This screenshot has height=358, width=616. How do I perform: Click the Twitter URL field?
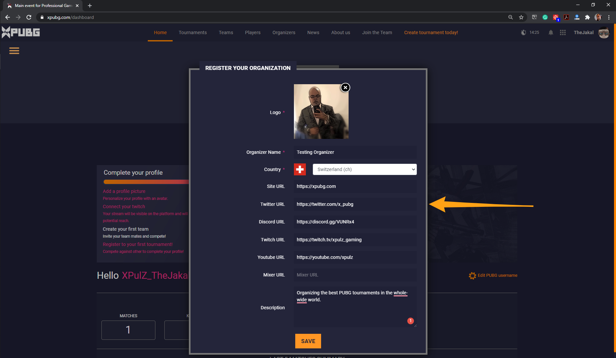[x=355, y=204]
